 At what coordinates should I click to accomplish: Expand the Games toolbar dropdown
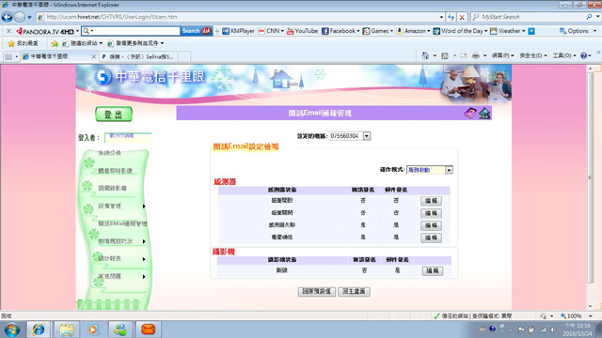(x=391, y=31)
